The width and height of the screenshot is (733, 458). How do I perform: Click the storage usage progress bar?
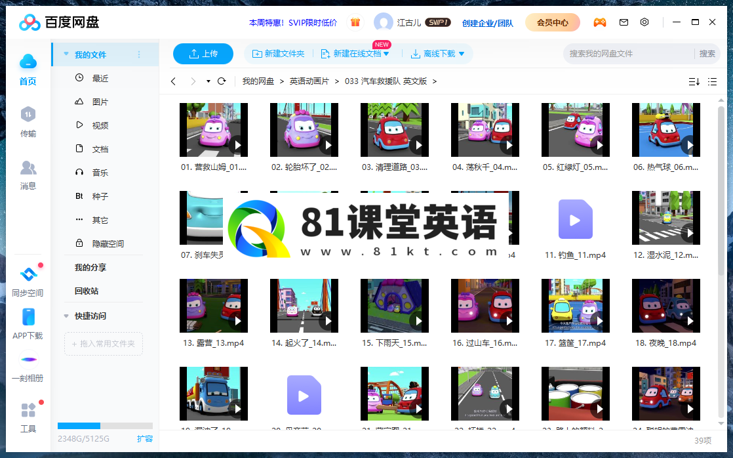tap(105, 426)
